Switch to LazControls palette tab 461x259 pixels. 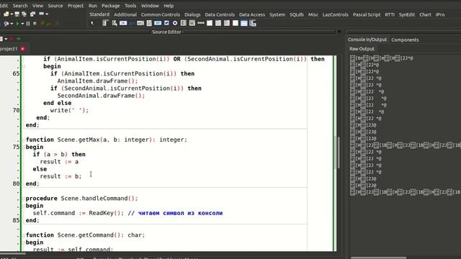pyautogui.click(x=335, y=14)
